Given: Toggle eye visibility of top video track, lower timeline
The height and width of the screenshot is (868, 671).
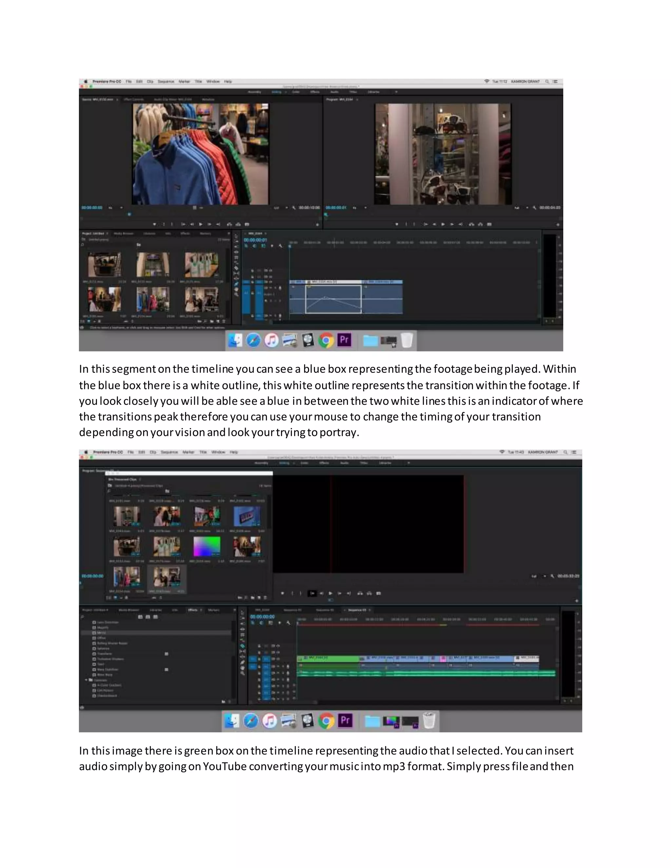Looking at the screenshot, I should pos(278,646).
